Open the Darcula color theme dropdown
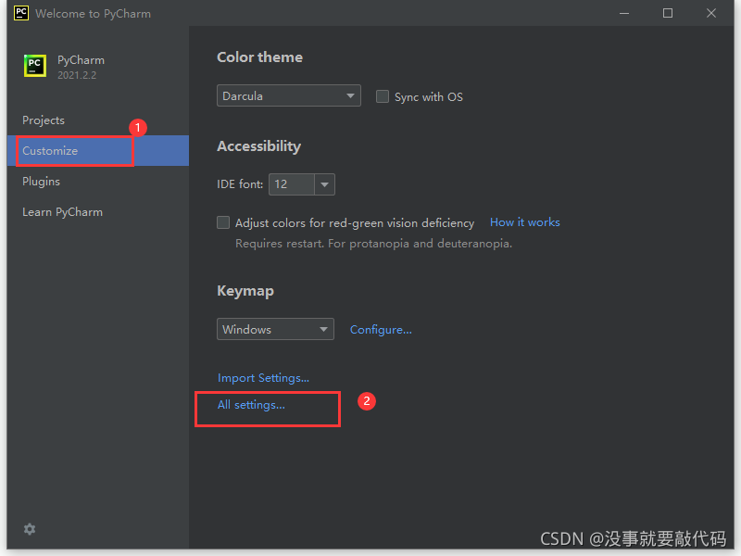The image size is (741, 556). tap(289, 96)
